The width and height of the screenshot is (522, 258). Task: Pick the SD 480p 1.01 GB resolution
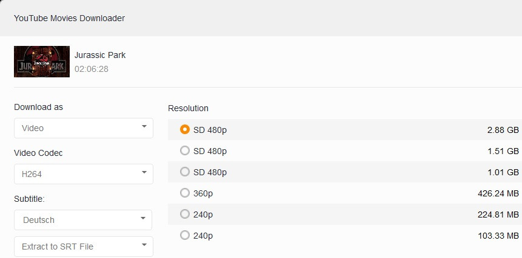[x=185, y=172]
